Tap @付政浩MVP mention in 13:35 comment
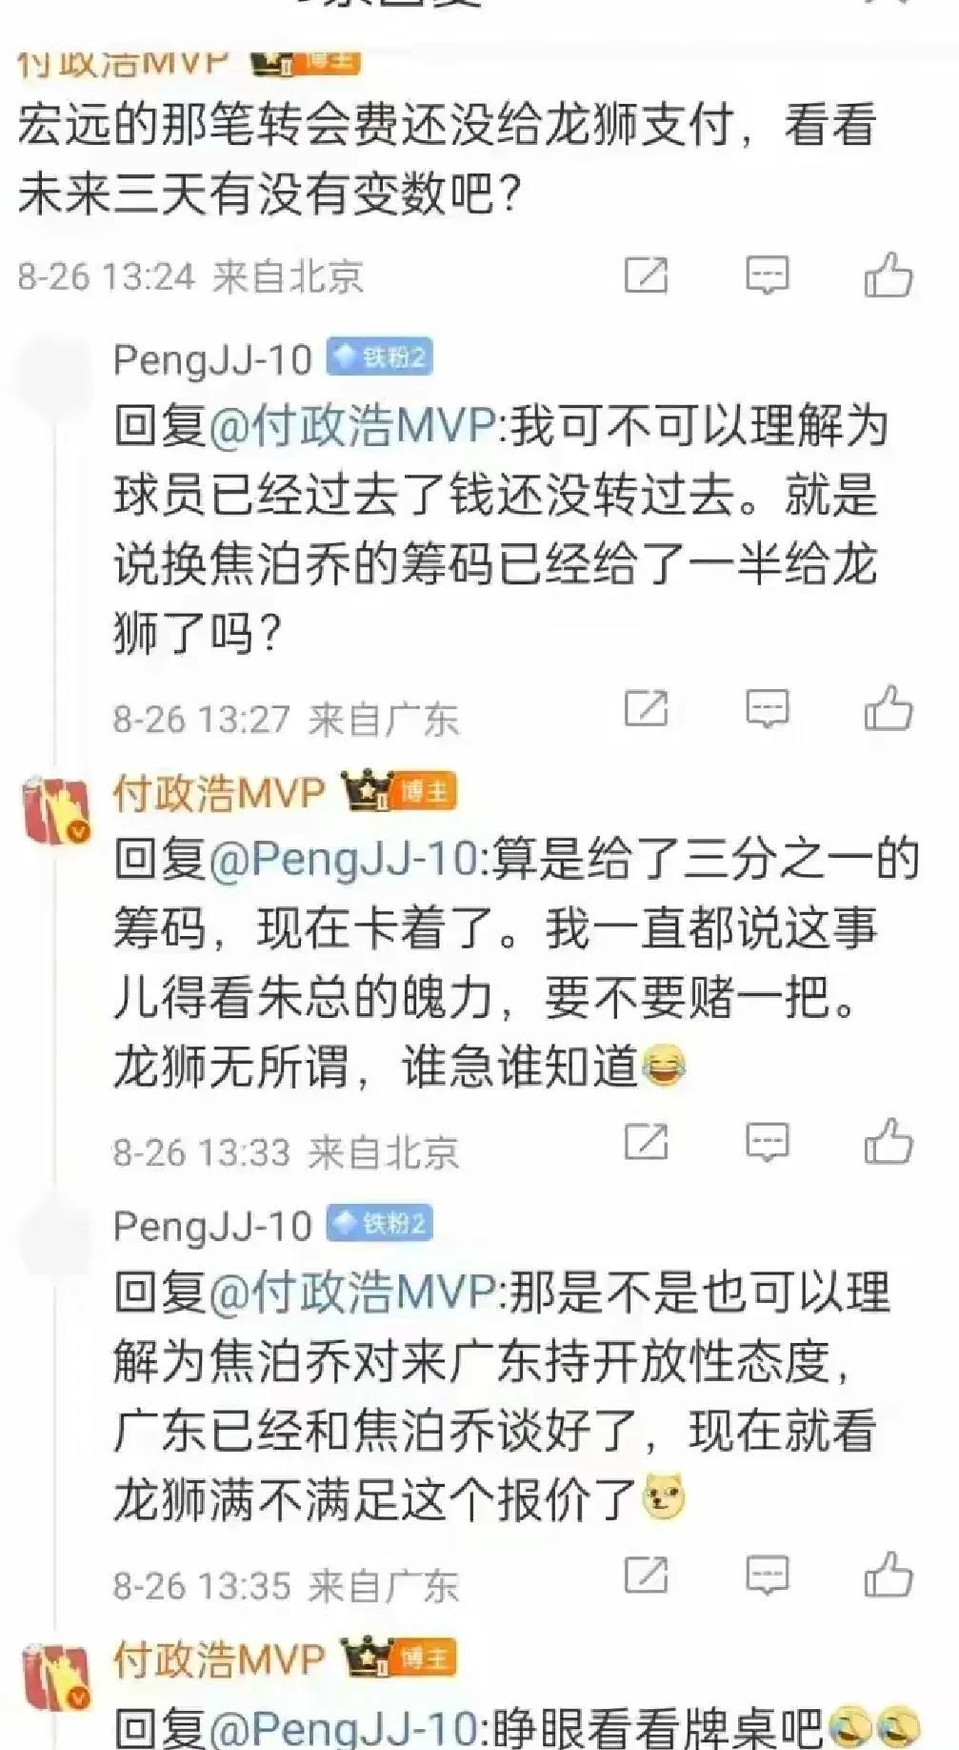959x1750 pixels. [x=351, y=1292]
